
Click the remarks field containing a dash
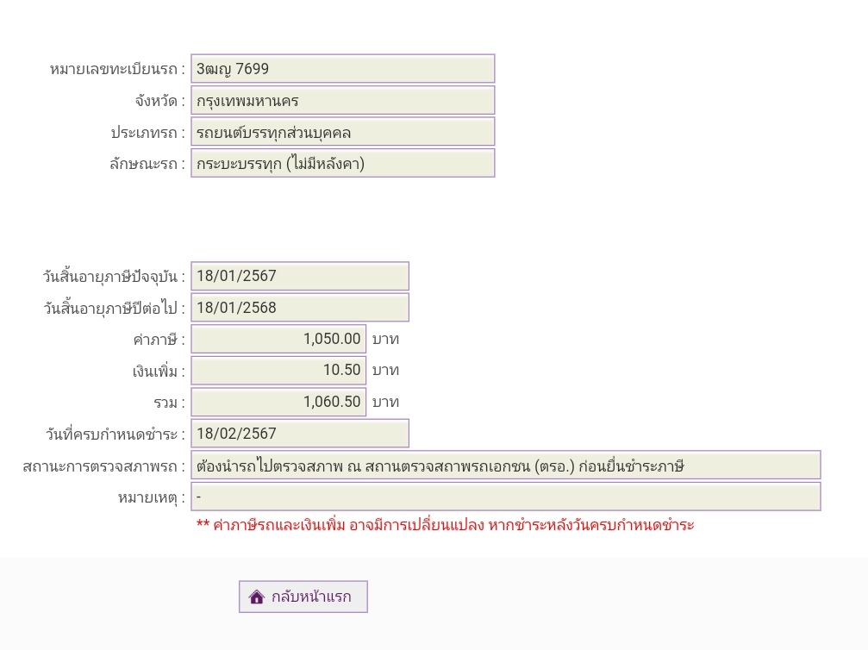tap(505, 497)
